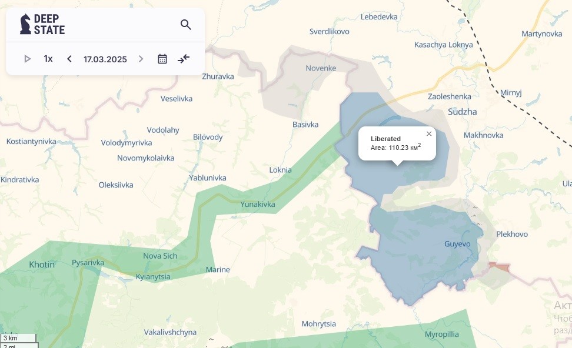The width and height of the screenshot is (572, 348).
Task: Select the 17.03.2025 date field
Action: 105,59
